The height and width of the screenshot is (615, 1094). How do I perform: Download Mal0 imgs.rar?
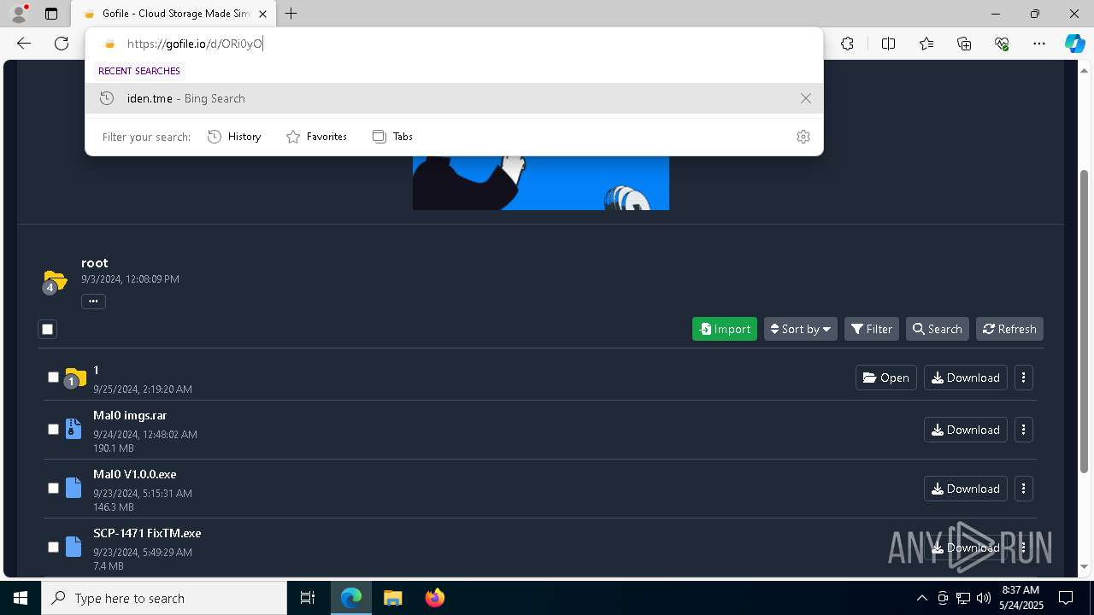point(966,430)
